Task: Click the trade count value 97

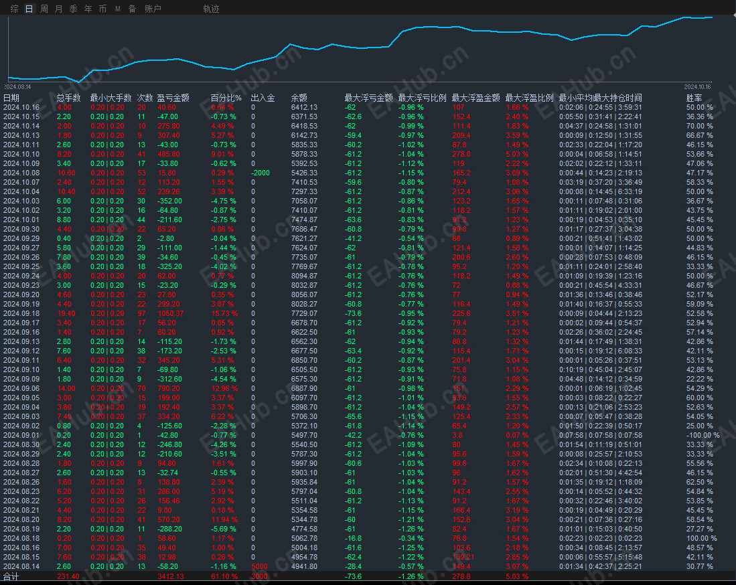Action: click(x=141, y=313)
